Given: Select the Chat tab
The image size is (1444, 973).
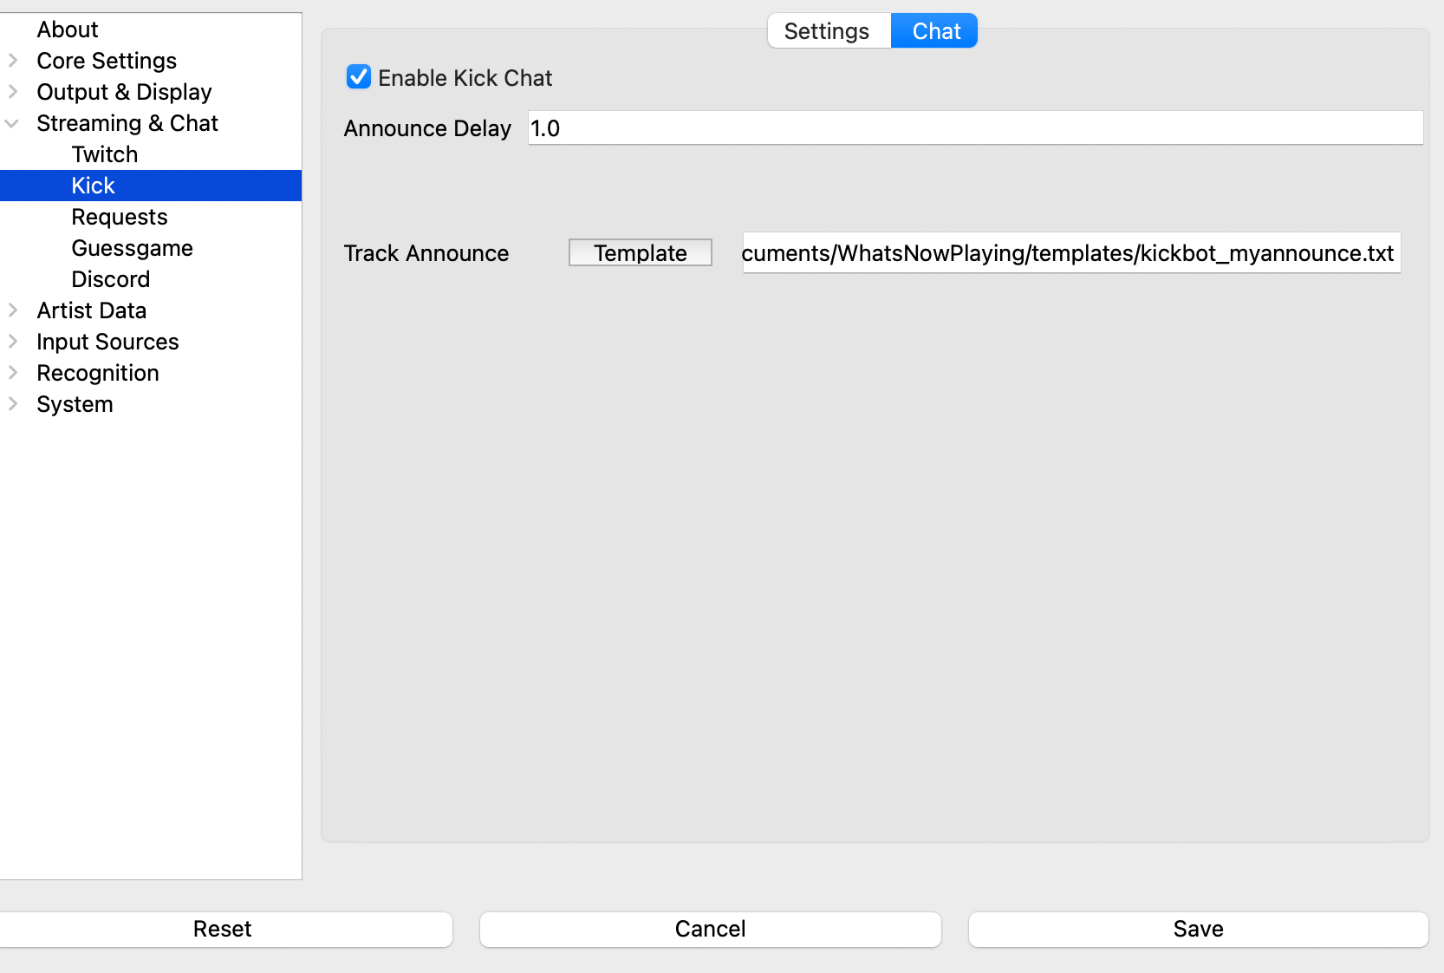Looking at the screenshot, I should click(934, 30).
